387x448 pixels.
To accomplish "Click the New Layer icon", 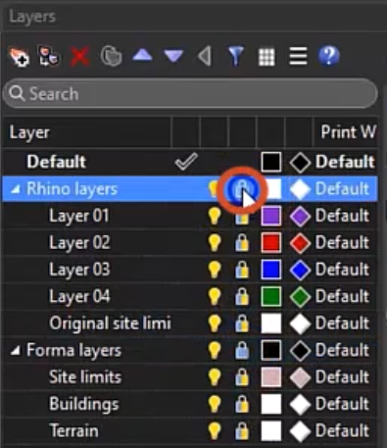I will click(19, 57).
